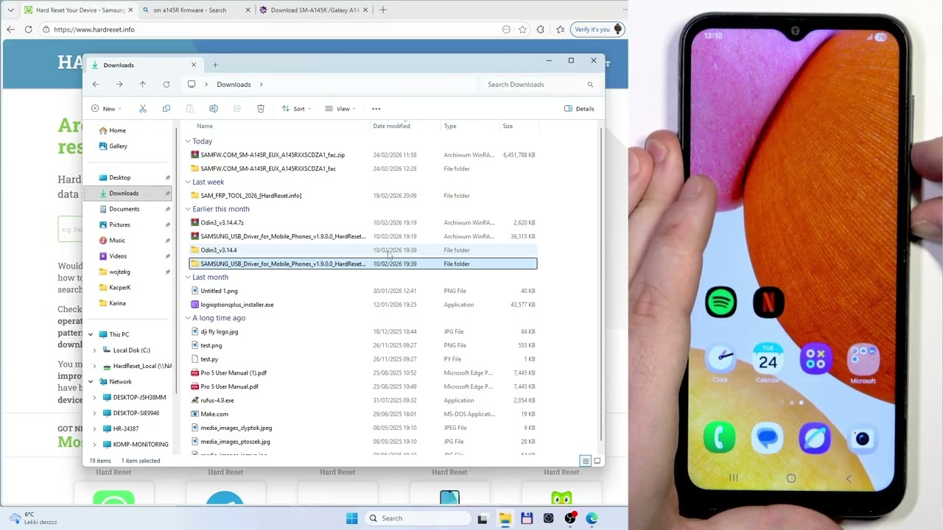Click the Rename icon in Explorer toolbar
Image resolution: width=943 pixels, height=530 pixels.
click(x=214, y=109)
